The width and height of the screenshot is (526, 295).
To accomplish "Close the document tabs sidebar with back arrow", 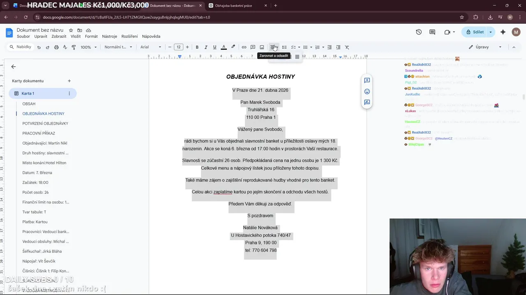I will [14, 66].
